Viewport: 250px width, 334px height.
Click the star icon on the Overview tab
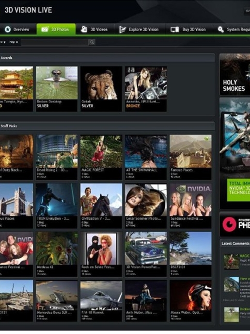tap(8, 30)
